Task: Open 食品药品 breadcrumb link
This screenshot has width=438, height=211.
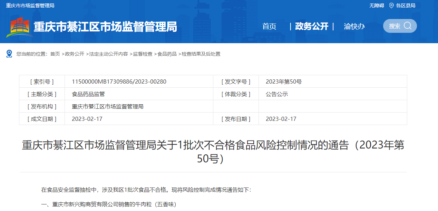Action: click(x=167, y=54)
